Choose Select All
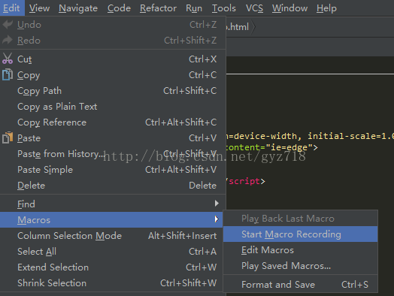394x296 pixels. (x=113, y=252)
